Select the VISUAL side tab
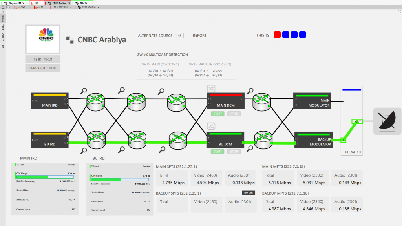 coord(3,18)
